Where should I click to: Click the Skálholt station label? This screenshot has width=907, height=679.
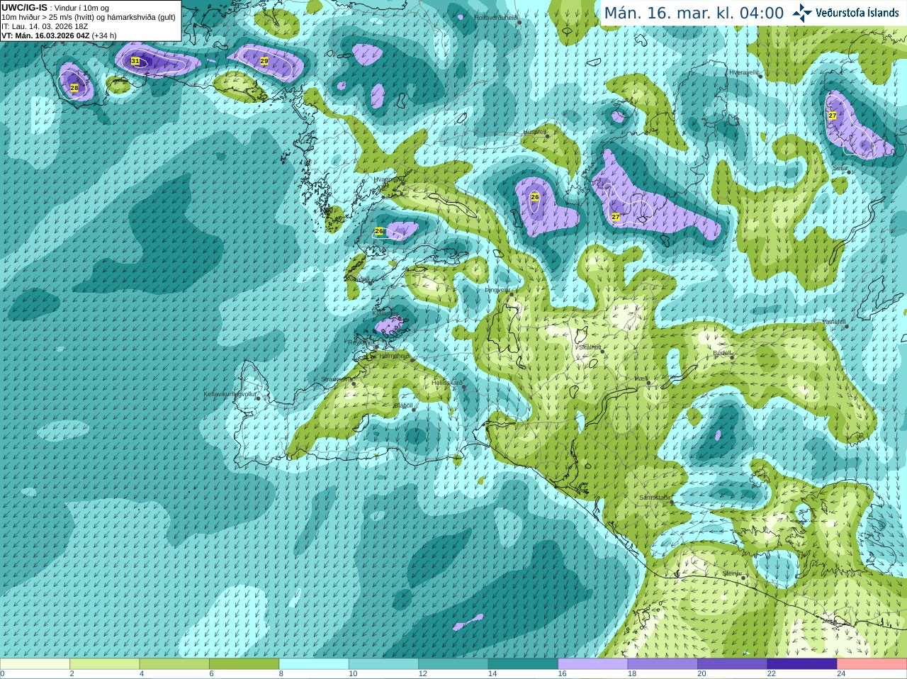coord(590,348)
